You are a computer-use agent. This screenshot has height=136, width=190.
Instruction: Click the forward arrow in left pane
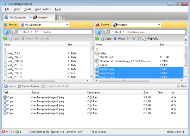coord(13,32)
